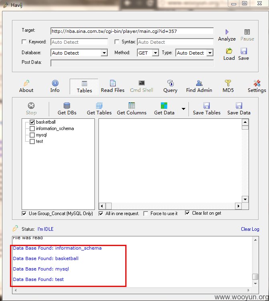The height and width of the screenshot is (301, 269).
Task: Click the Get Data icon
Action: [x=164, y=106]
